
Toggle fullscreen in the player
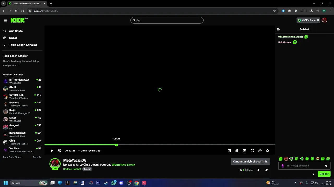click(x=252, y=151)
